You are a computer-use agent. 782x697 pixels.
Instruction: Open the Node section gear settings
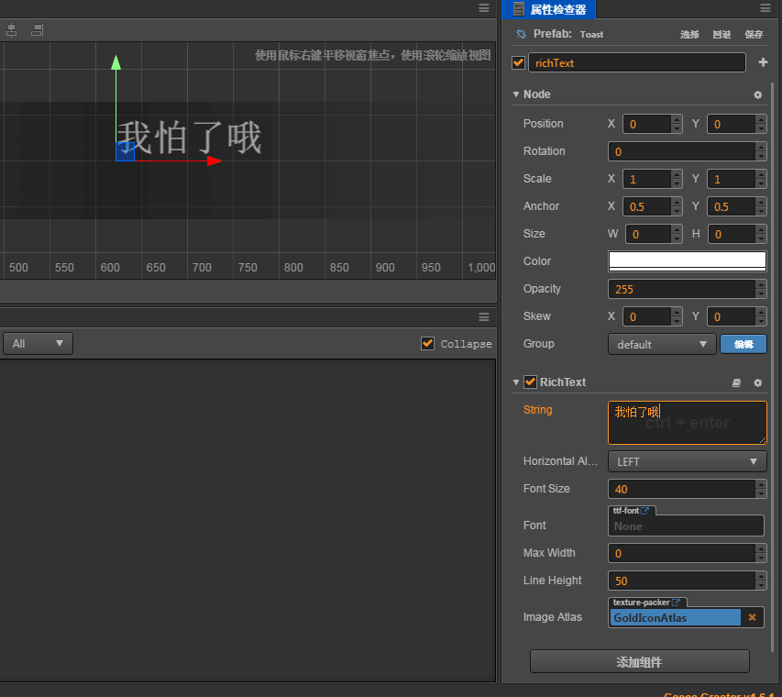(x=757, y=94)
